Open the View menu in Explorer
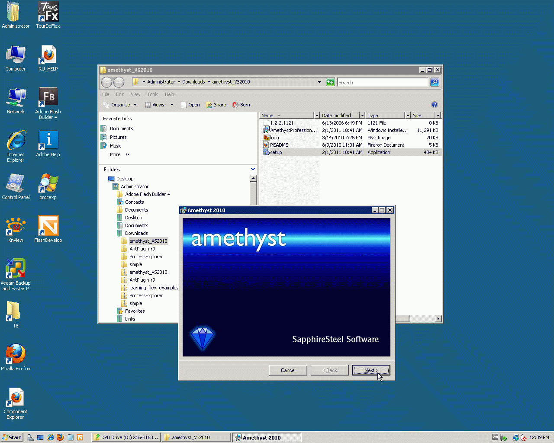 click(135, 94)
